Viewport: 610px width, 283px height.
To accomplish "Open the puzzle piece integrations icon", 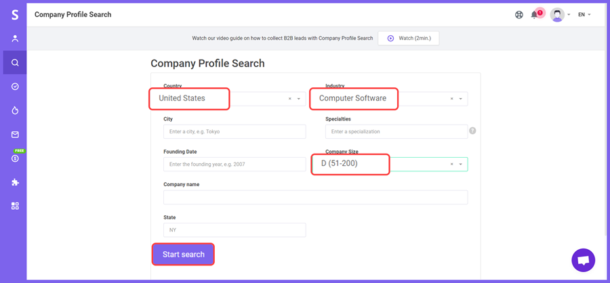I will click(15, 182).
